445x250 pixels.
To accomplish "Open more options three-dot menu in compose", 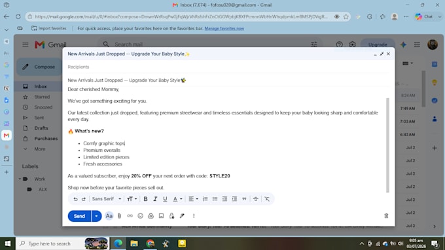I will 194,216.
